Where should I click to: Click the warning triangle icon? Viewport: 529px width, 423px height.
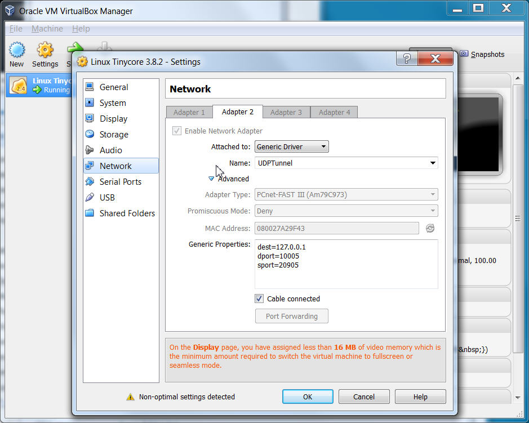[x=130, y=397]
